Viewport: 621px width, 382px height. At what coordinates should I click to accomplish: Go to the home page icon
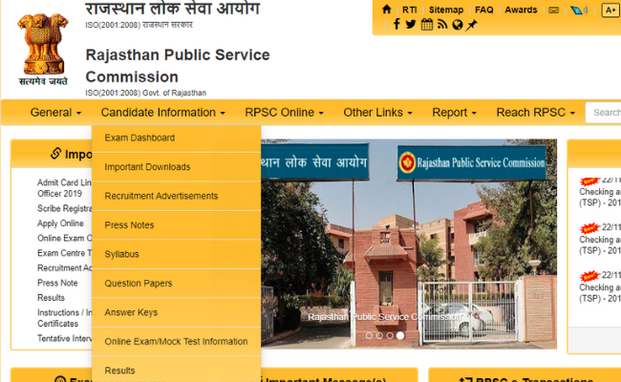(387, 10)
